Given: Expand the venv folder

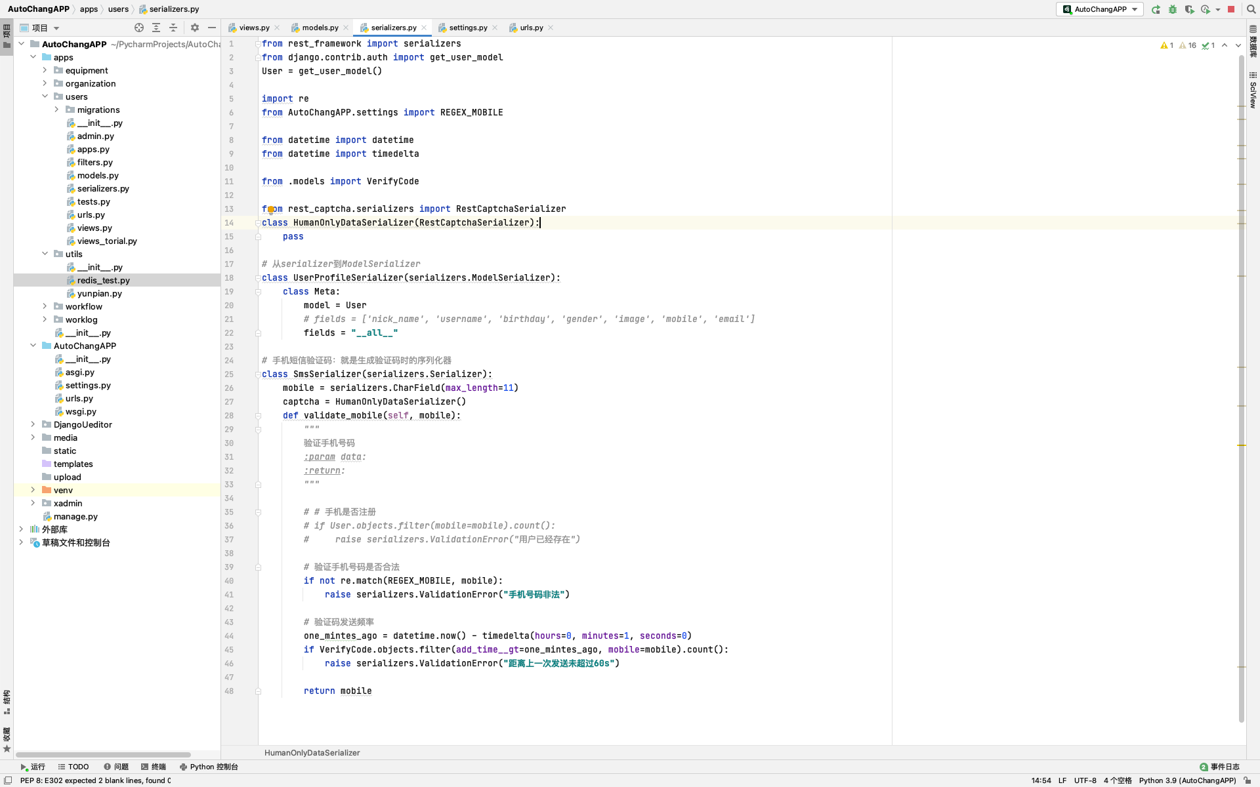Looking at the screenshot, I should tap(33, 490).
